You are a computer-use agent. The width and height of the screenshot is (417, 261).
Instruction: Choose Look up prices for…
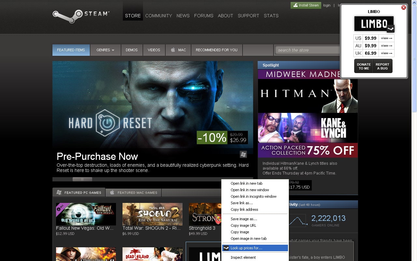(255, 248)
